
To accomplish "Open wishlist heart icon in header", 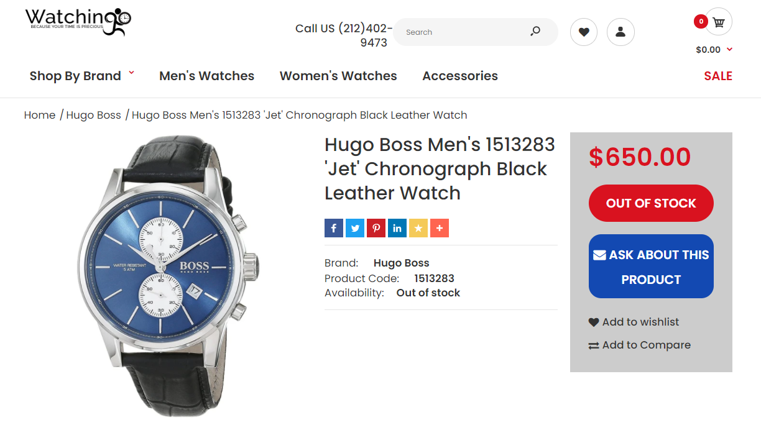I will [584, 32].
